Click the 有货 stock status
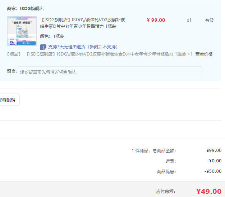225x197 pixels. pos(209,20)
